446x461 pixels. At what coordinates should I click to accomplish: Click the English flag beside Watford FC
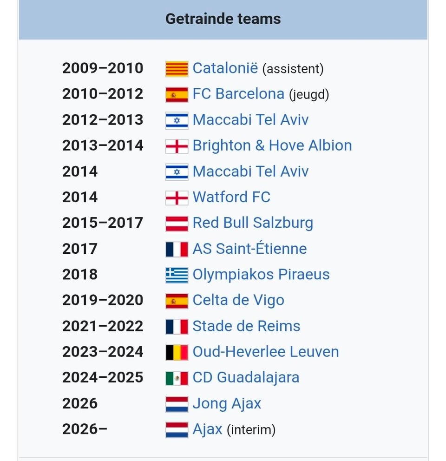[177, 198]
